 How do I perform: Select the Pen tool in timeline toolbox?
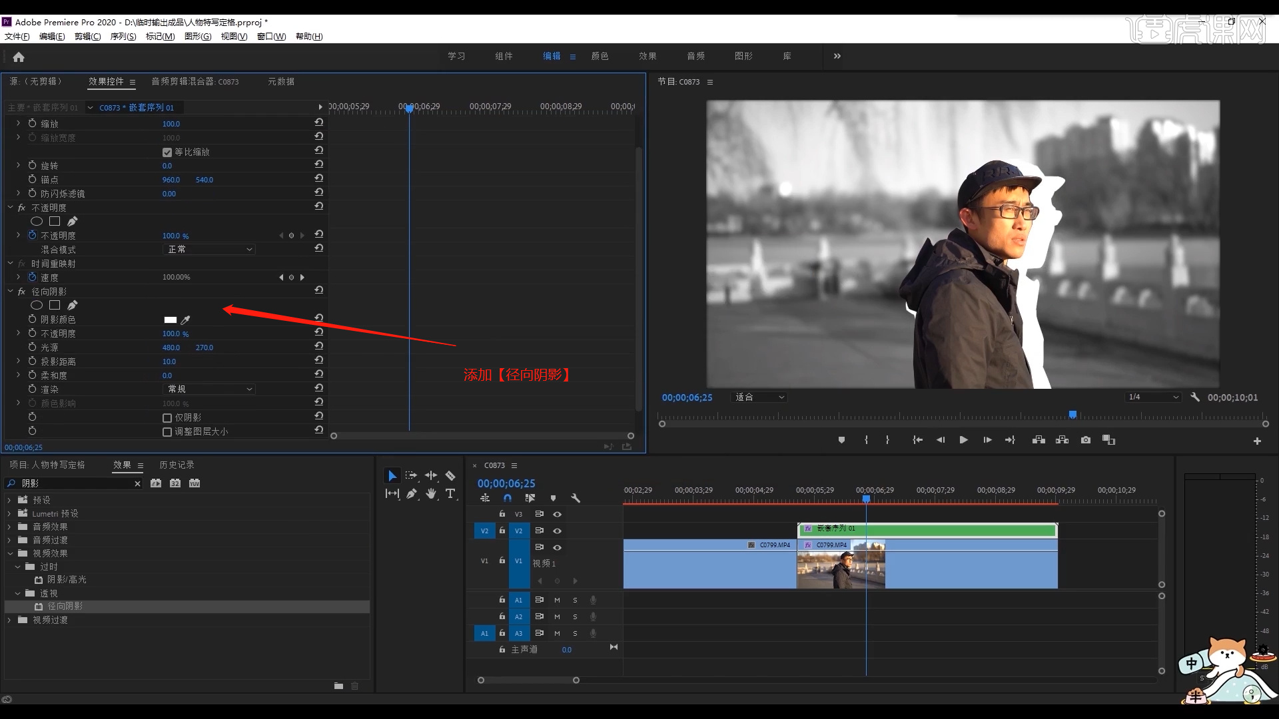pyautogui.click(x=412, y=493)
